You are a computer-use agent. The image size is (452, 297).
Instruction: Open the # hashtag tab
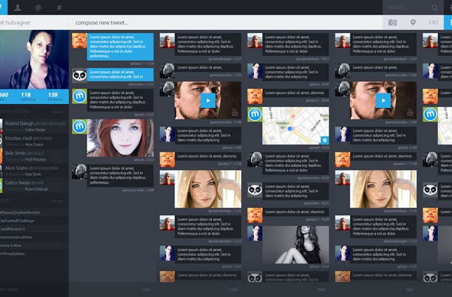pos(59,8)
